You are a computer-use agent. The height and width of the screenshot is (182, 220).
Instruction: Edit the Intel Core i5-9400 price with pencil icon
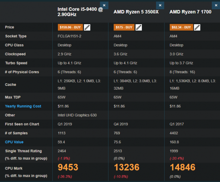pyautogui.click(x=87, y=27)
